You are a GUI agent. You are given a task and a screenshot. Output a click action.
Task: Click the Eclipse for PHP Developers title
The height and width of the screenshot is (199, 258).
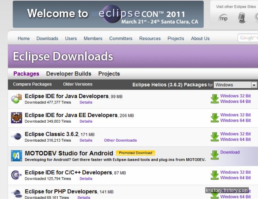coord(61,191)
